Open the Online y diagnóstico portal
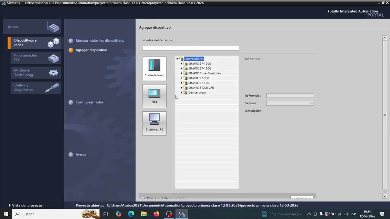The width and height of the screenshot is (390, 219). 36,88
